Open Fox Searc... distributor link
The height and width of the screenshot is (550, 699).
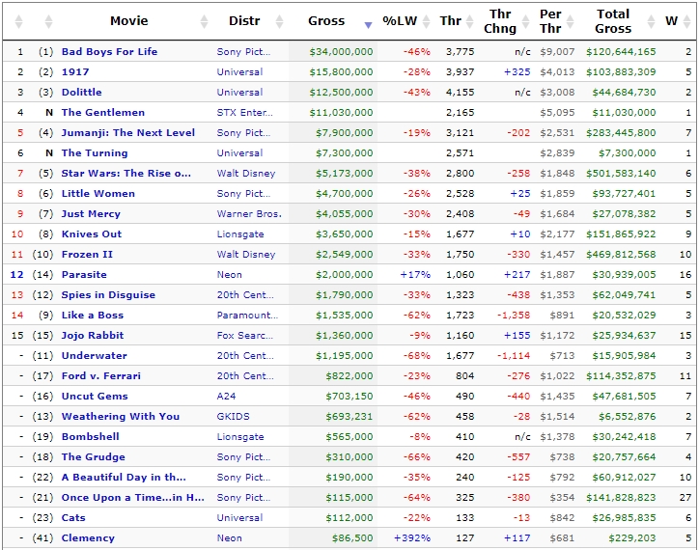pyautogui.click(x=245, y=336)
